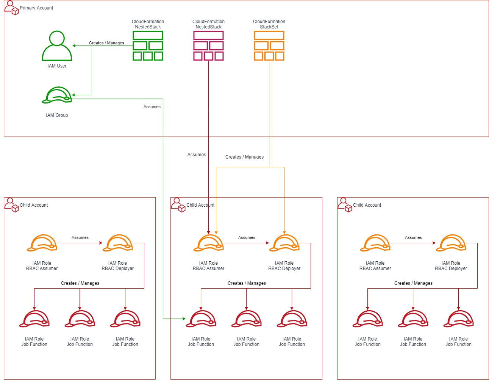Select RBAC Deployer role icon in middle Child Account
Screen dimensions: 489x380
coord(284,243)
